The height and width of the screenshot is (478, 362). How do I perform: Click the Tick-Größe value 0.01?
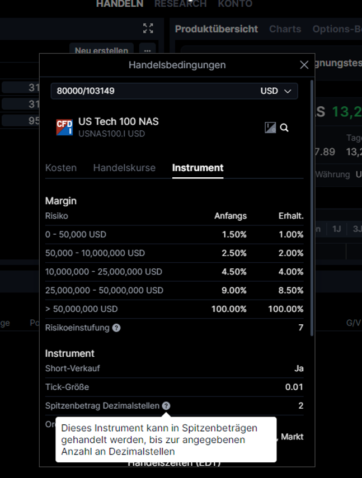294,387
